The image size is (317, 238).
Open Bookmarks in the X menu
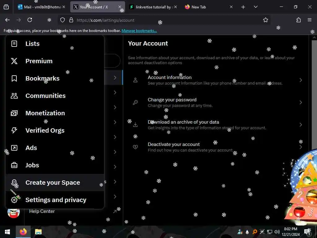(x=54, y=78)
